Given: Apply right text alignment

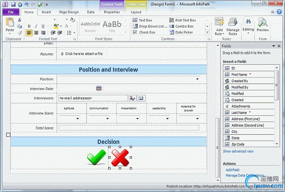Looking at the screenshot, I should [43, 33].
